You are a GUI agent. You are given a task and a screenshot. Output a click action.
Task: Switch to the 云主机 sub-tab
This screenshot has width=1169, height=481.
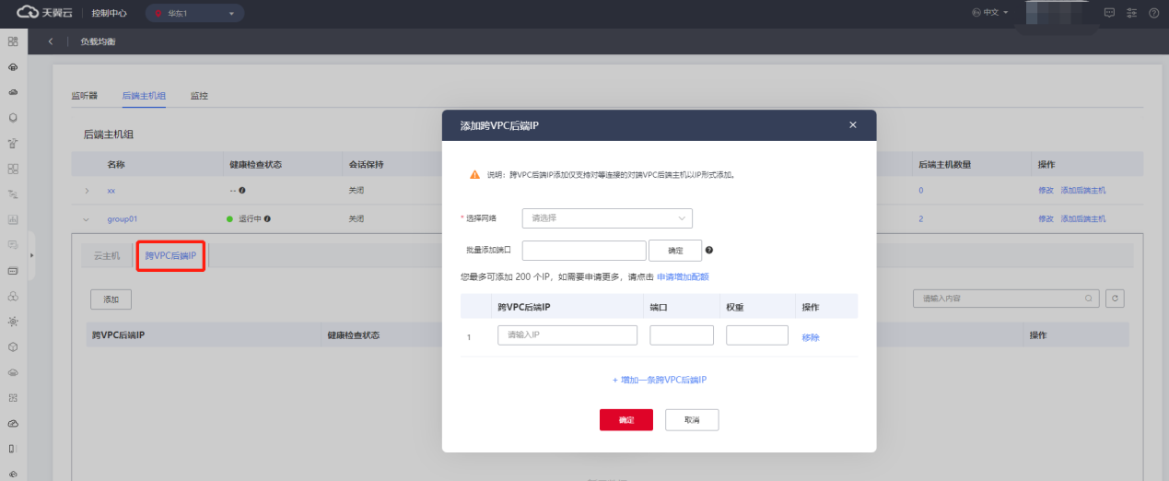tap(107, 255)
